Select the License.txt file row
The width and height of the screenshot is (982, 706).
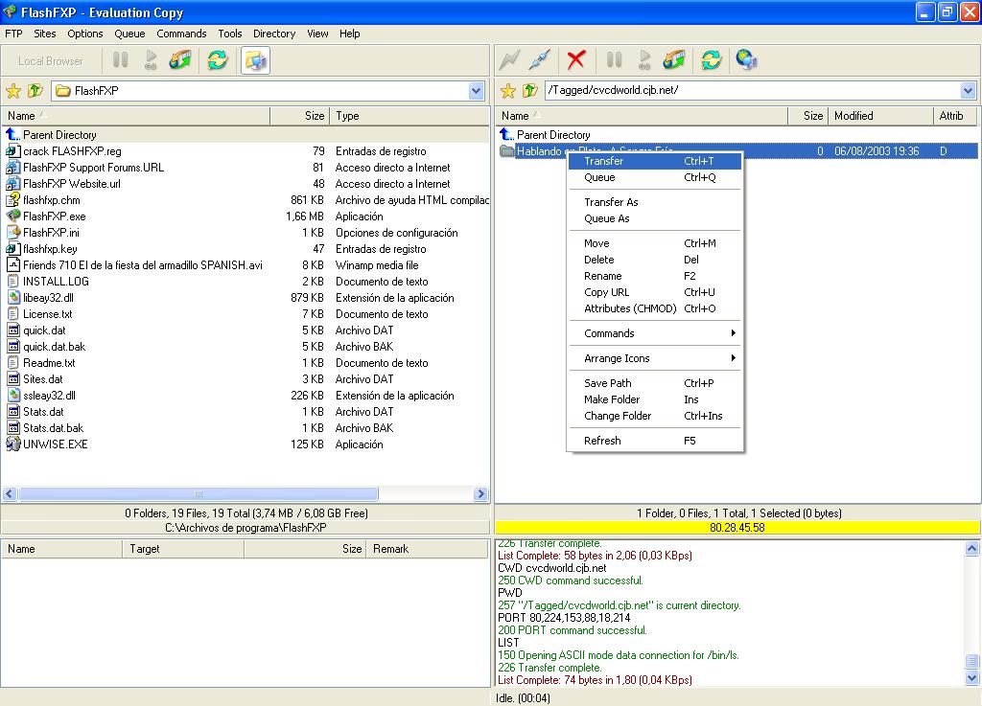[x=245, y=314]
